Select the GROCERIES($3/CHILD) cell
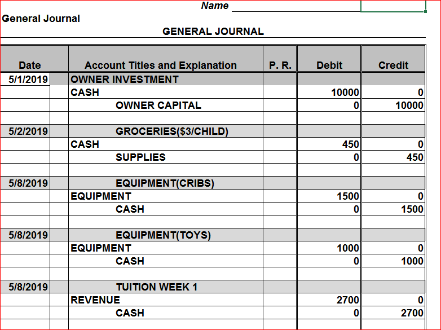This screenshot has width=441, height=330. pyautogui.click(x=166, y=131)
